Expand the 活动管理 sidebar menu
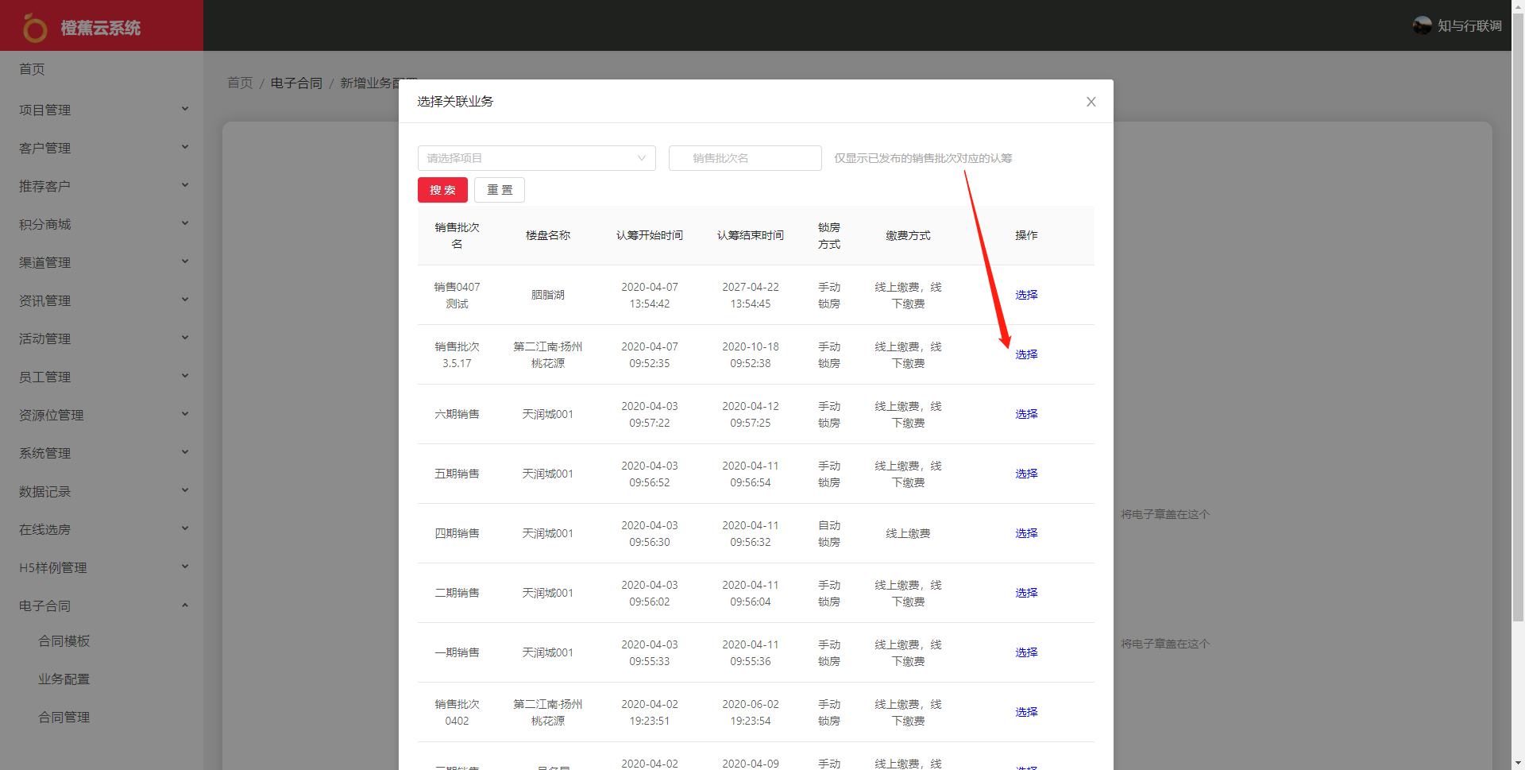Image resolution: width=1525 pixels, height=770 pixels. pos(102,339)
